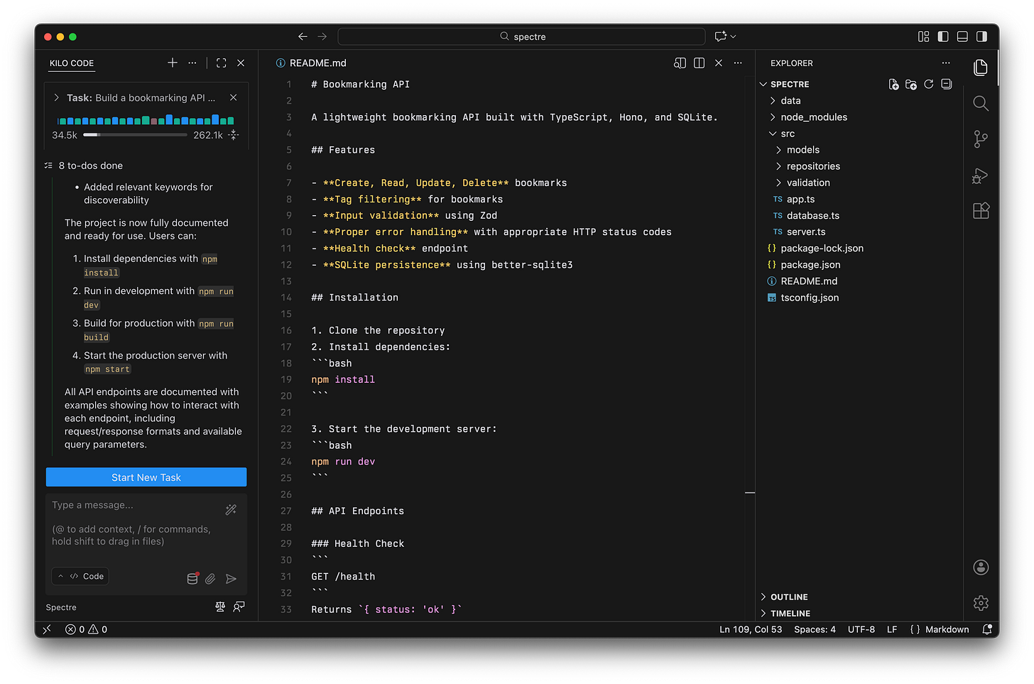Open Source Control in the activity bar
Screen dimensions: 1034x684
(981, 139)
